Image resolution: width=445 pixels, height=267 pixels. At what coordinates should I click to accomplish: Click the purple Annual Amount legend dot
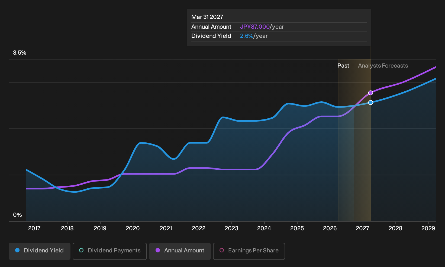click(x=158, y=250)
